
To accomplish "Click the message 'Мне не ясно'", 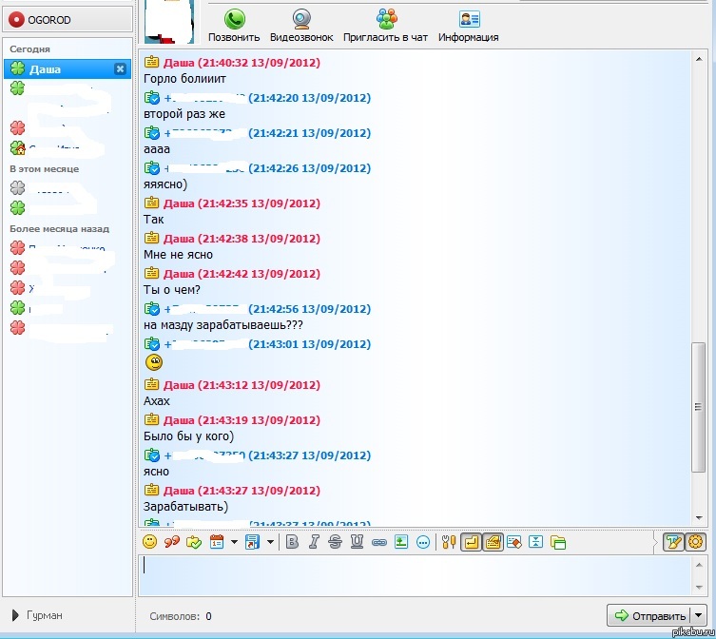I will [179, 255].
